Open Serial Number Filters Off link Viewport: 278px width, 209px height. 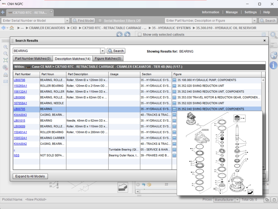pos(122,21)
